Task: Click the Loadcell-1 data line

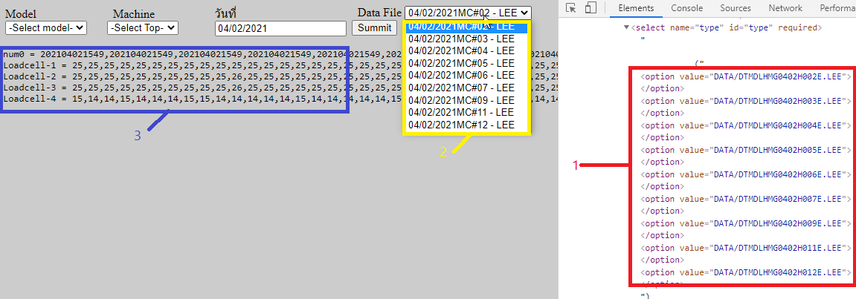Action: [x=280, y=65]
